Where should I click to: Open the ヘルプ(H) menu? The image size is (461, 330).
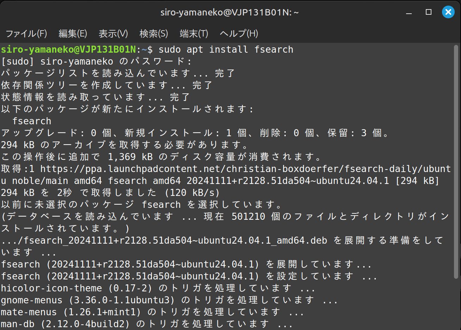point(239,34)
